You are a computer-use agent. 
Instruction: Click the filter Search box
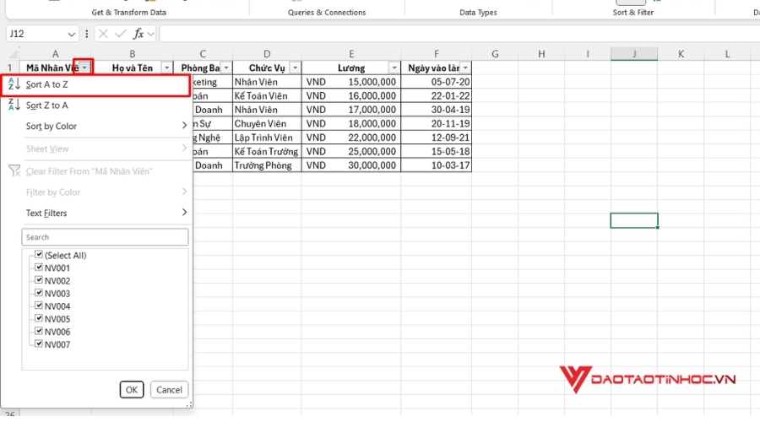click(105, 237)
